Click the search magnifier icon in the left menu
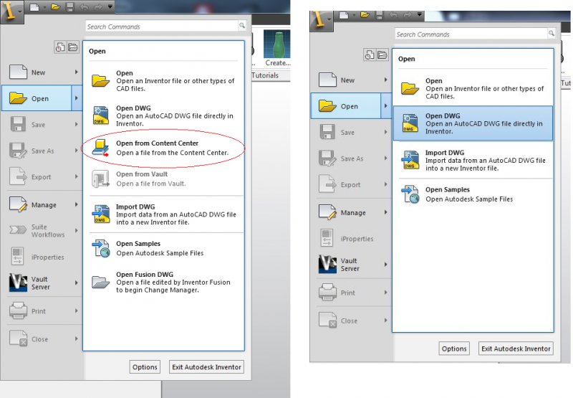 (x=242, y=25)
